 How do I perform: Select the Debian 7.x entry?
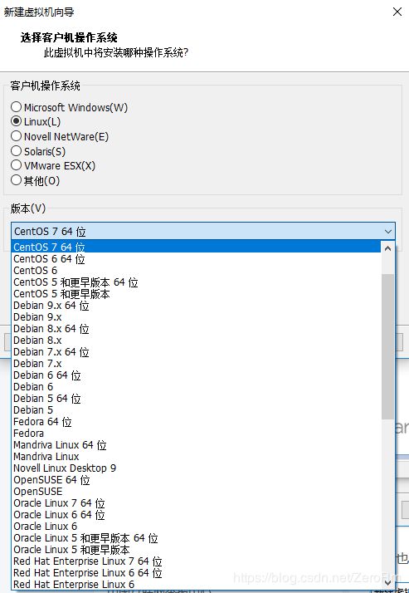pyautogui.click(x=196, y=364)
